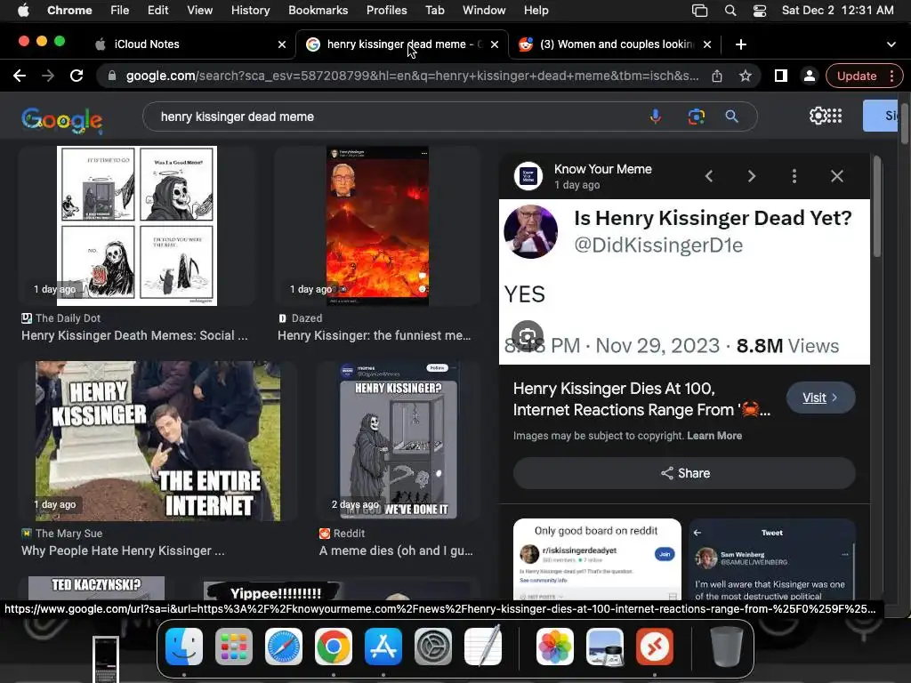The image size is (911, 683).
Task: Reload the current page
Action: pos(77,76)
